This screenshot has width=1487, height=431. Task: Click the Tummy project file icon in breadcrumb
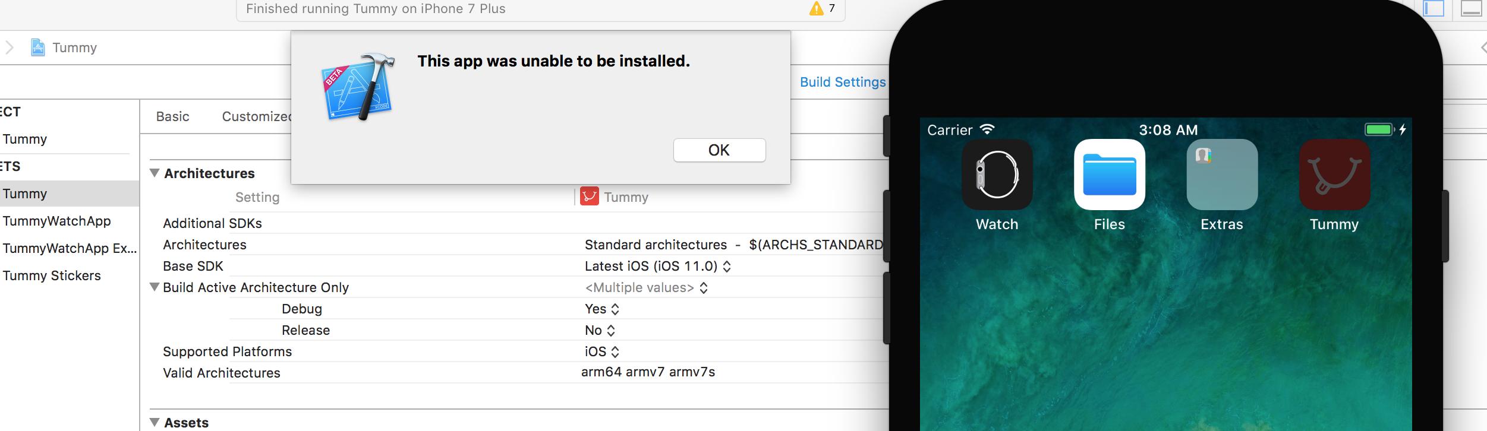point(37,47)
